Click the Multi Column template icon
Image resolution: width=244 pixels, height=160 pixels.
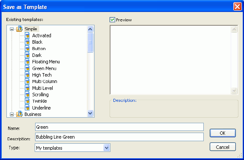pos(27,81)
